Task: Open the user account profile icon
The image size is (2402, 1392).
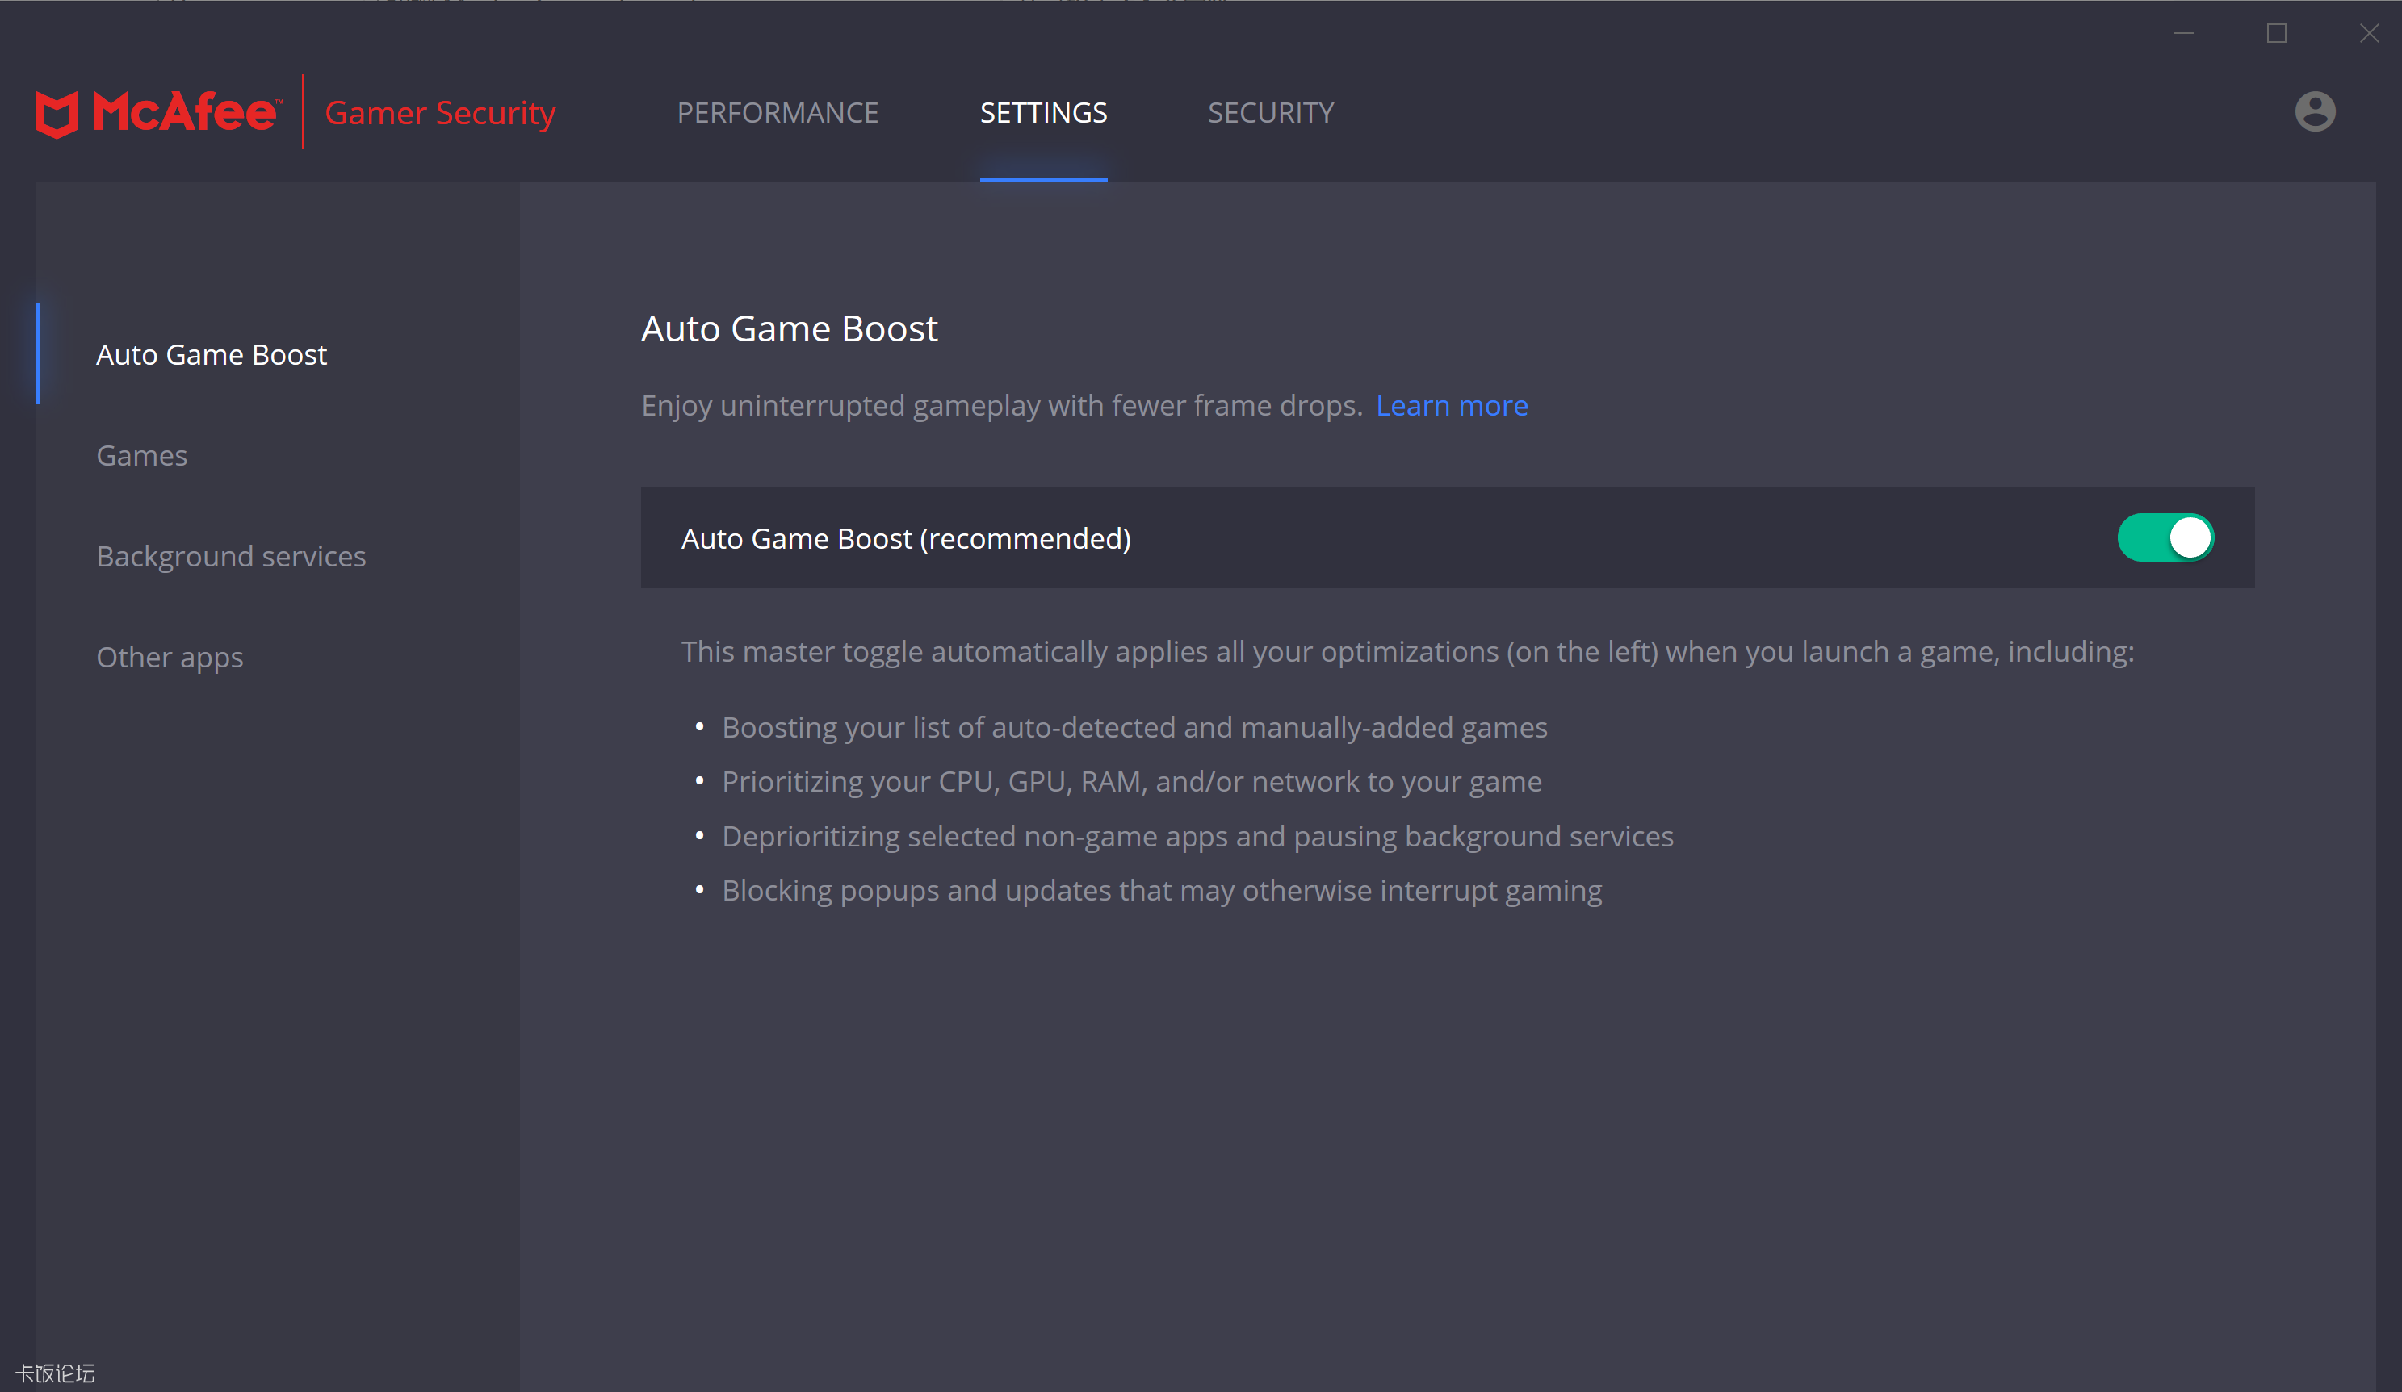Action: pyautogui.click(x=2314, y=111)
